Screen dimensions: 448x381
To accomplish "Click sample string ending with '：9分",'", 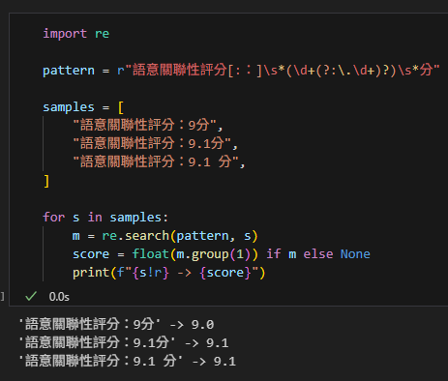I will click(148, 125).
